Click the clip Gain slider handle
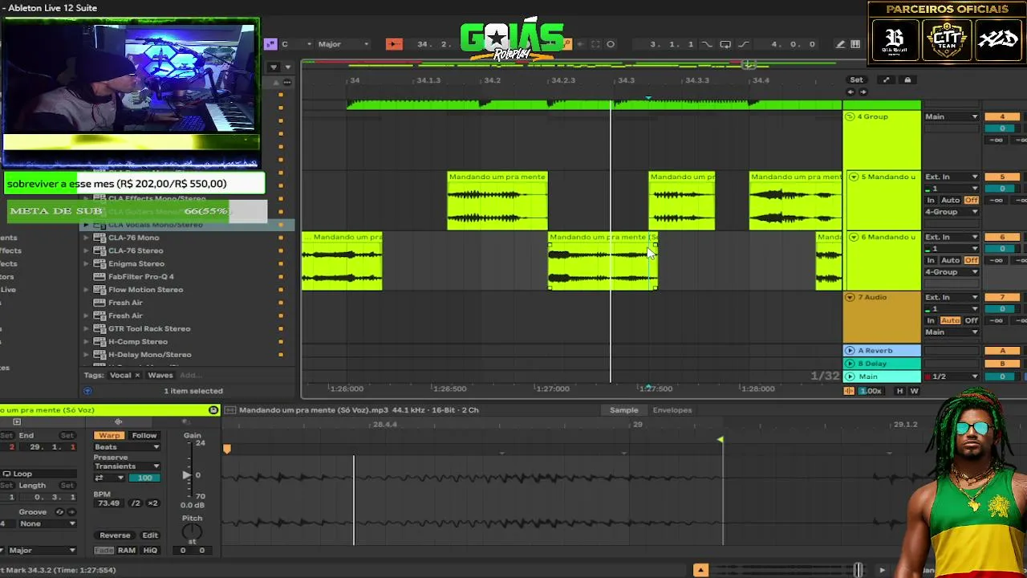Screen dimensions: 1027x578 pos(187,475)
